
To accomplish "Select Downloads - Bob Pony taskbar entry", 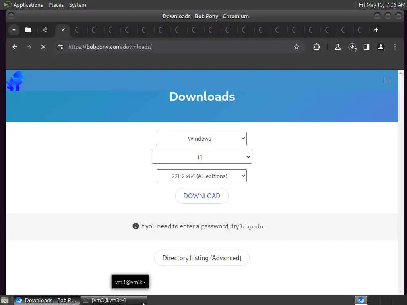I will click(x=47, y=300).
